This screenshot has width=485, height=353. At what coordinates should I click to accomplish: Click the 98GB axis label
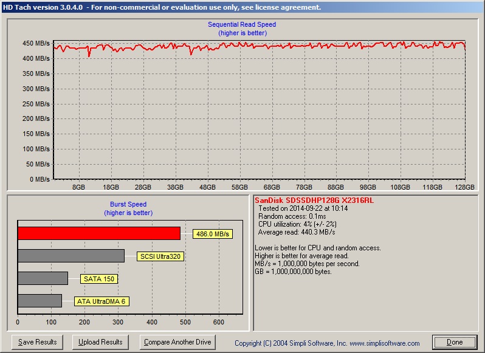click(368, 187)
